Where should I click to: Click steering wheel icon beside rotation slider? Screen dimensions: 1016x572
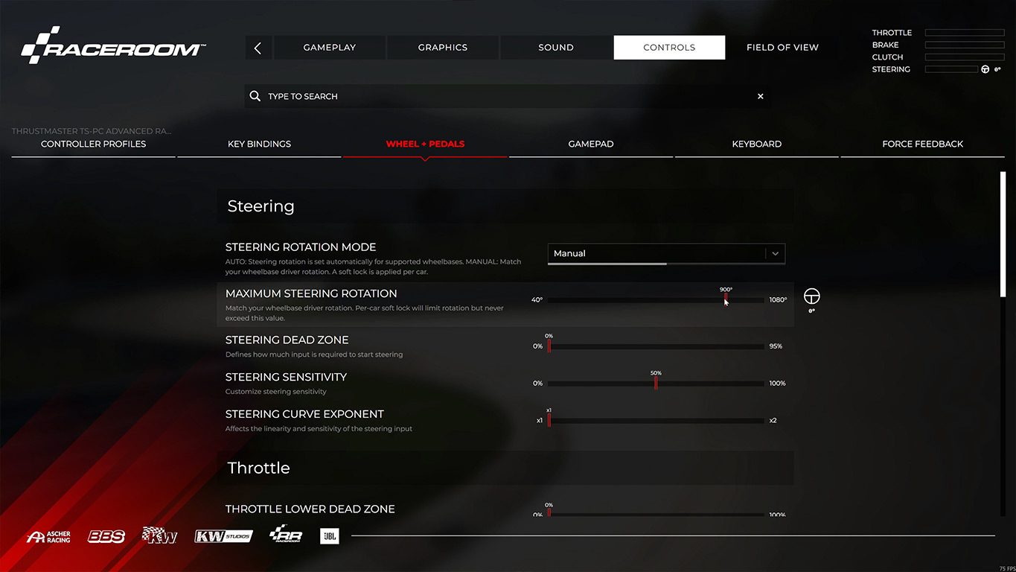(811, 296)
